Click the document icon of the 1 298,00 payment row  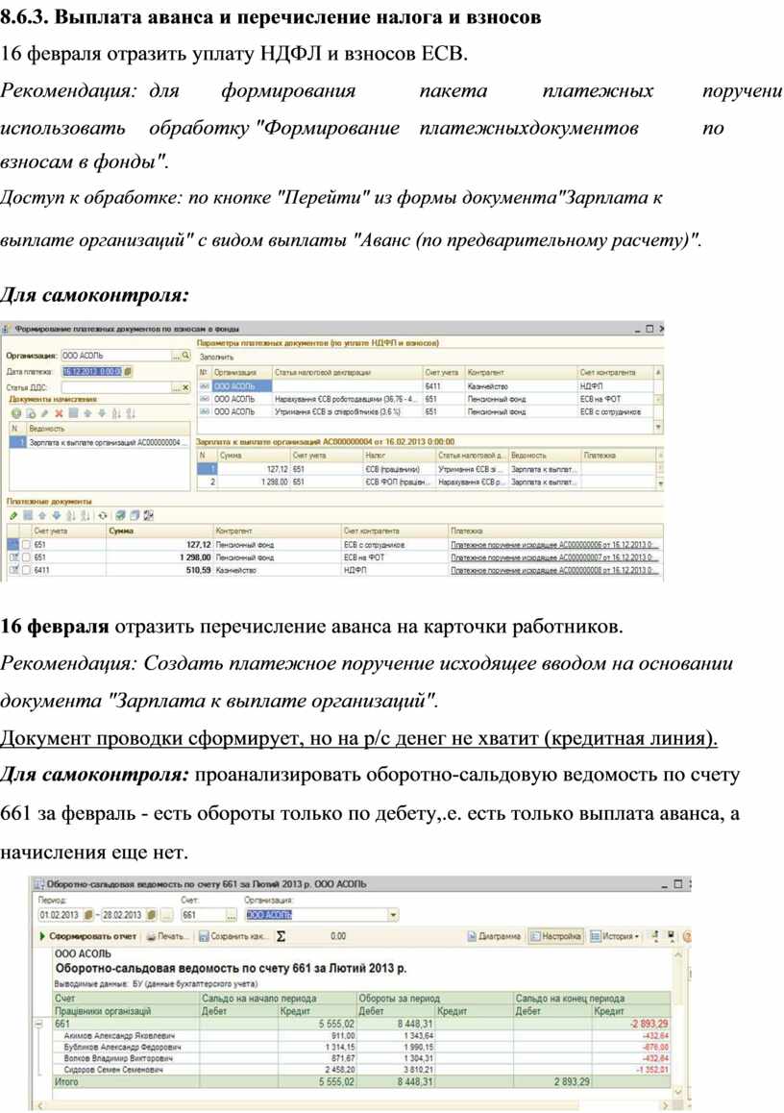pos(13,557)
